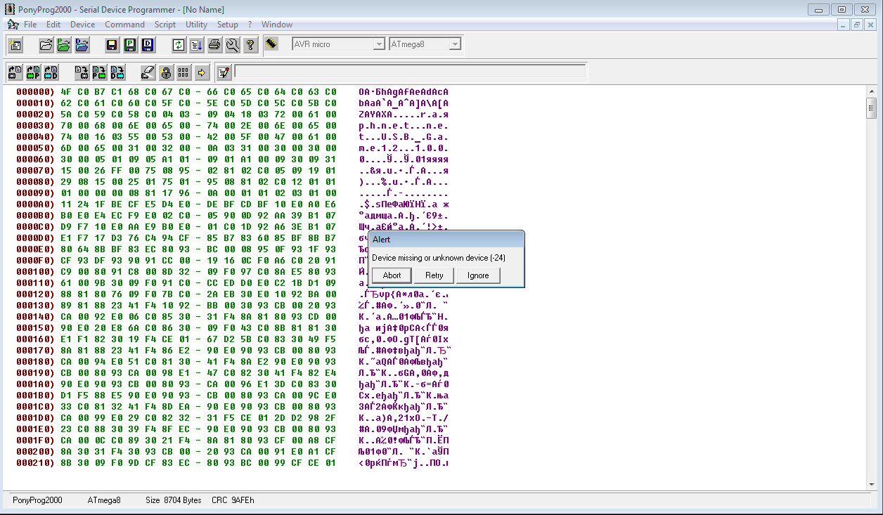Image resolution: width=883 pixels, height=515 pixels.
Task: Restore the inner document window
Action: click(856, 25)
